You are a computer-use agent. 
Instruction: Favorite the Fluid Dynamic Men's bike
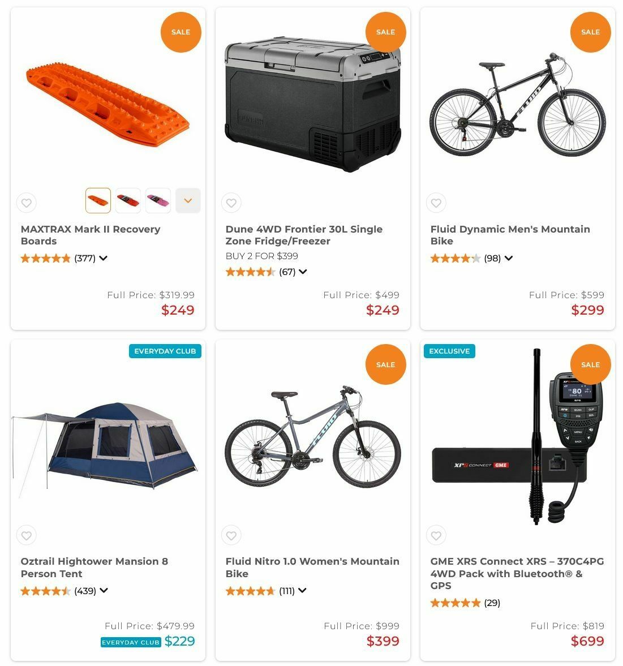click(436, 203)
